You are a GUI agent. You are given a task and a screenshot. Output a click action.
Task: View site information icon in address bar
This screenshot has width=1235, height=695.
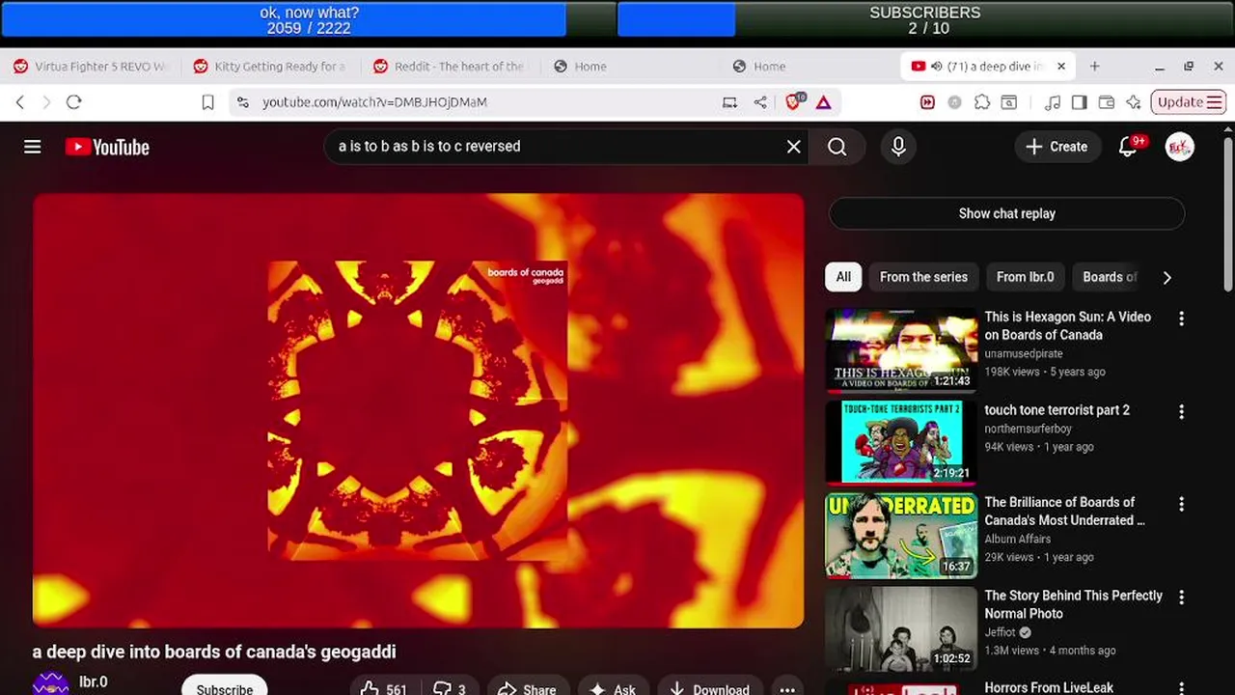[x=243, y=102]
